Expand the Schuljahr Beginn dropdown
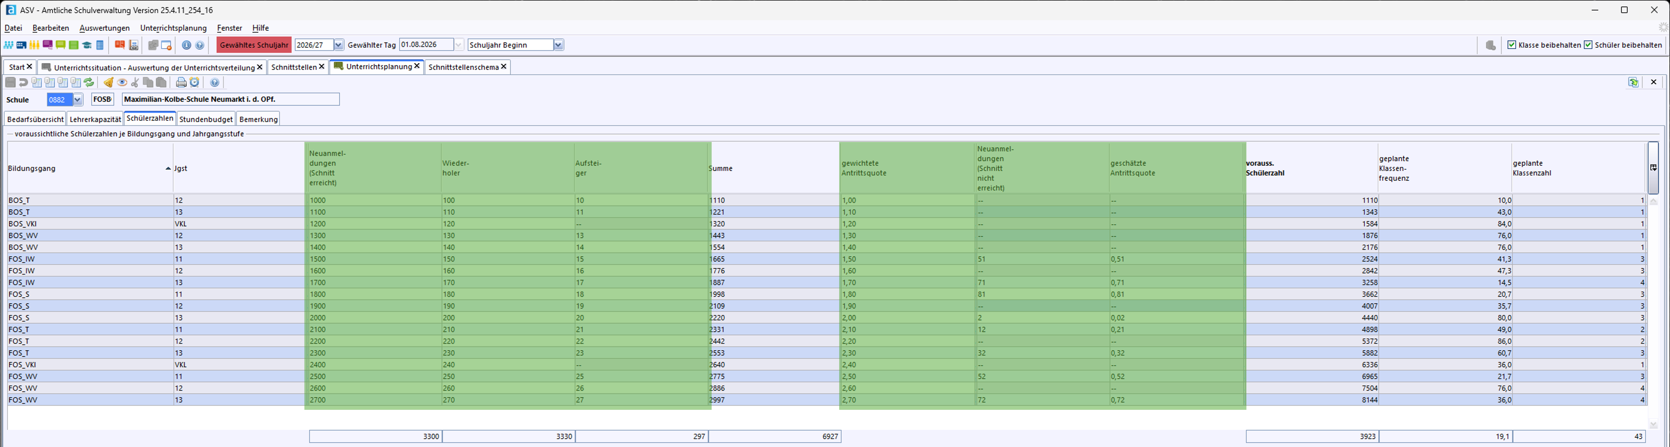The height and width of the screenshot is (447, 1670). [x=558, y=46]
